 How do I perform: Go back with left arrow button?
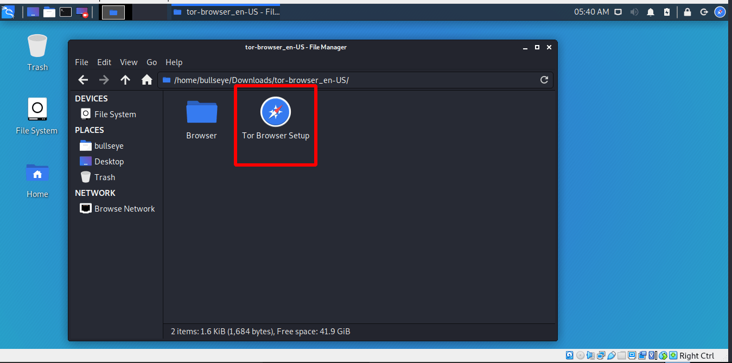83,80
